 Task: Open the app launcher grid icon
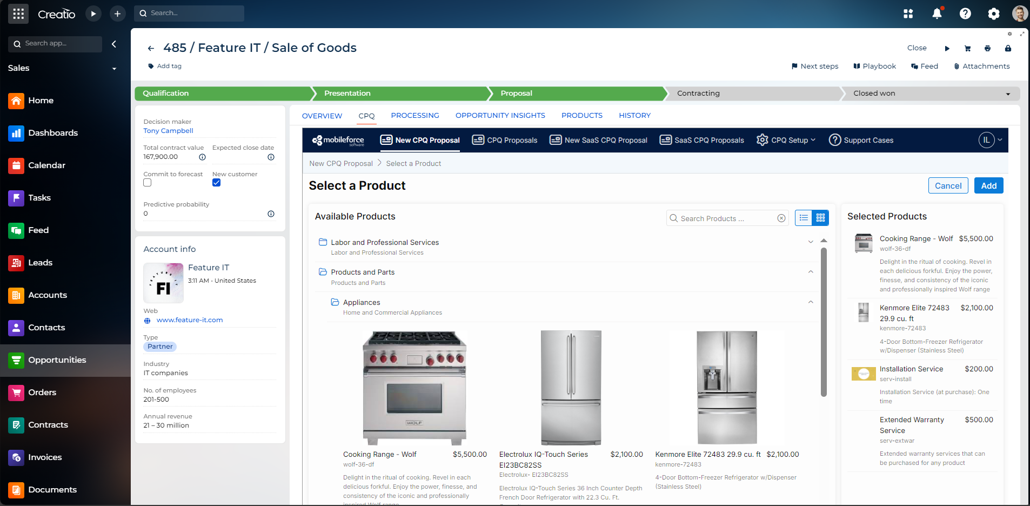pos(18,14)
